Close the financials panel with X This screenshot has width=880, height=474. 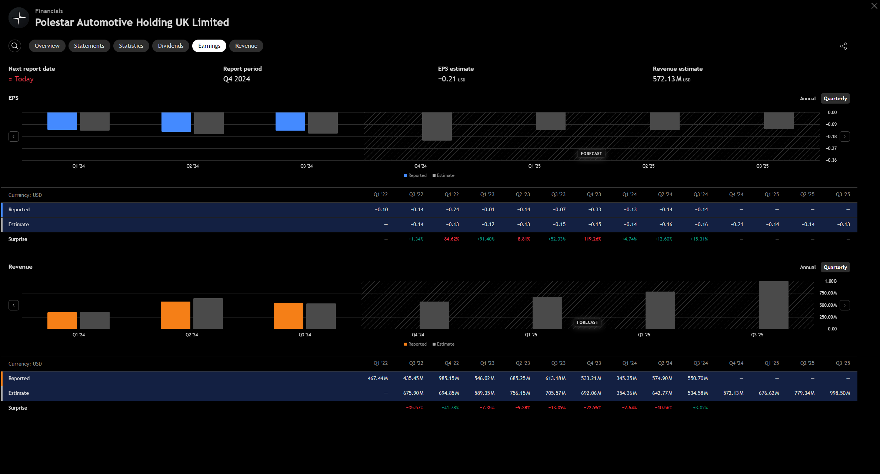pyautogui.click(x=874, y=6)
